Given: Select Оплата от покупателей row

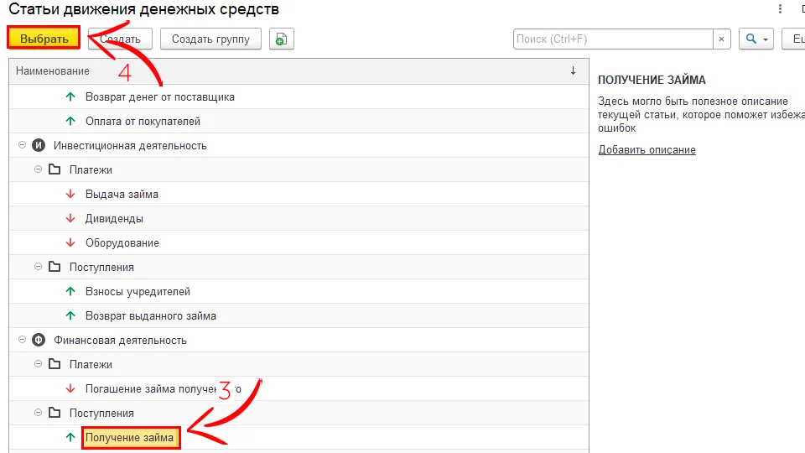Looking at the screenshot, I should 143,121.
